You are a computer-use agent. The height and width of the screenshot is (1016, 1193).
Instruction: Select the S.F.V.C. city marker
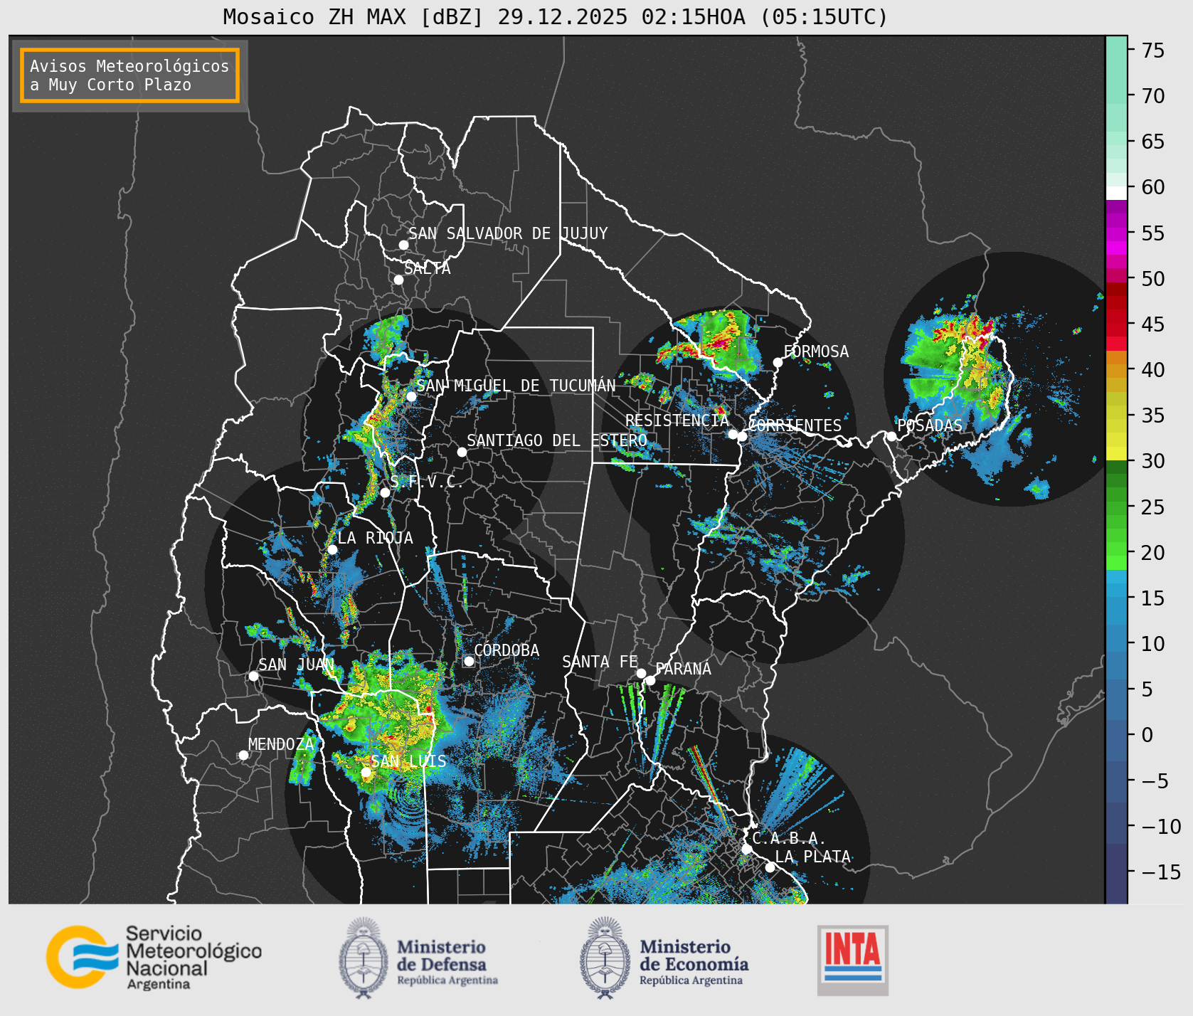pyautogui.click(x=385, y=492)
